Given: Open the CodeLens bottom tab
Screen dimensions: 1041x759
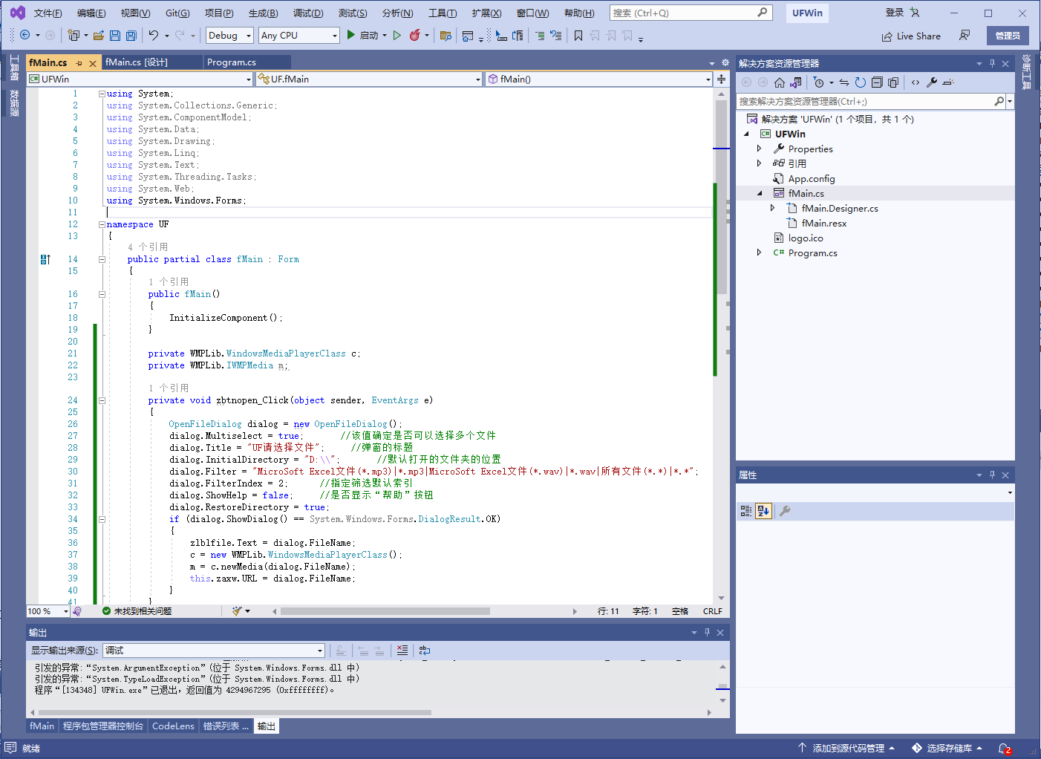Looking at the screenshot, I should click(x=173, y=726).
